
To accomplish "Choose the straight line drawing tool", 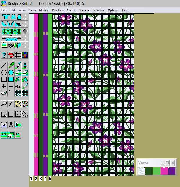I will tap(4, 65).
